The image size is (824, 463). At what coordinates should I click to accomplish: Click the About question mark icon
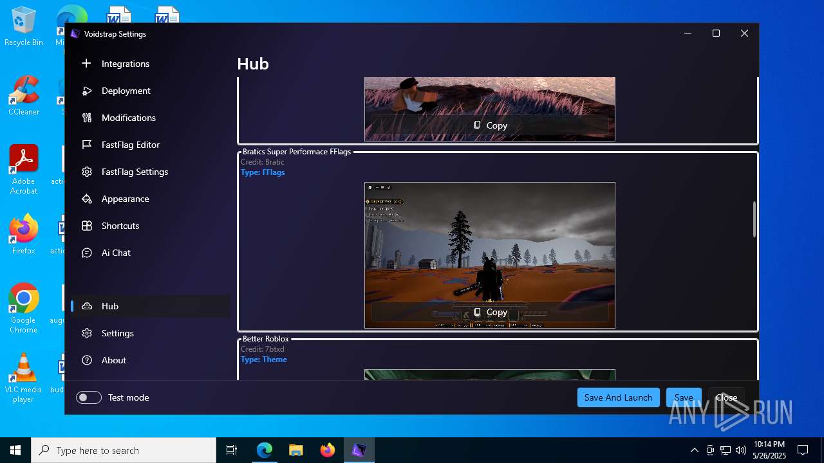[x=87, y=360]
